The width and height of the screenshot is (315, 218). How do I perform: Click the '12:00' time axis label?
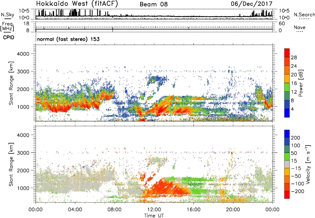tap(154, 209)
